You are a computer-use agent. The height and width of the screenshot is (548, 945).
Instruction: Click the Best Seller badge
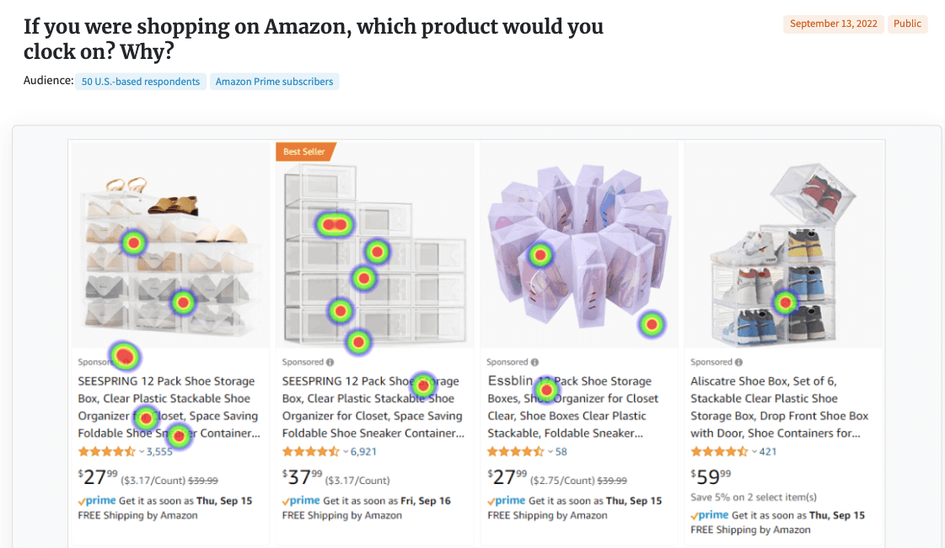[x=304, y=152]
